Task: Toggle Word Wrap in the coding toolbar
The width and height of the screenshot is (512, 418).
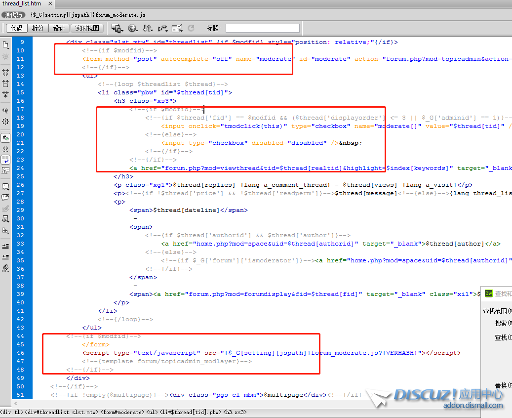Action: [5, 160]
